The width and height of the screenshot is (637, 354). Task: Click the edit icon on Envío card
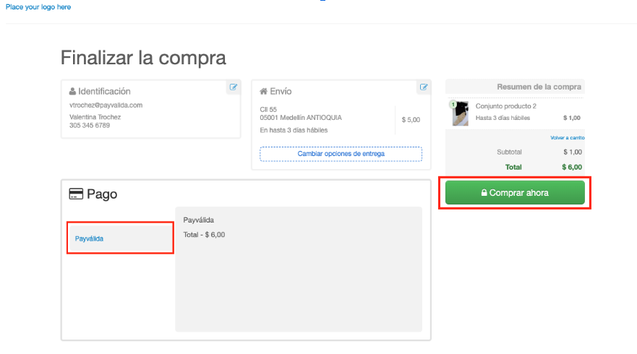(424, 87)
